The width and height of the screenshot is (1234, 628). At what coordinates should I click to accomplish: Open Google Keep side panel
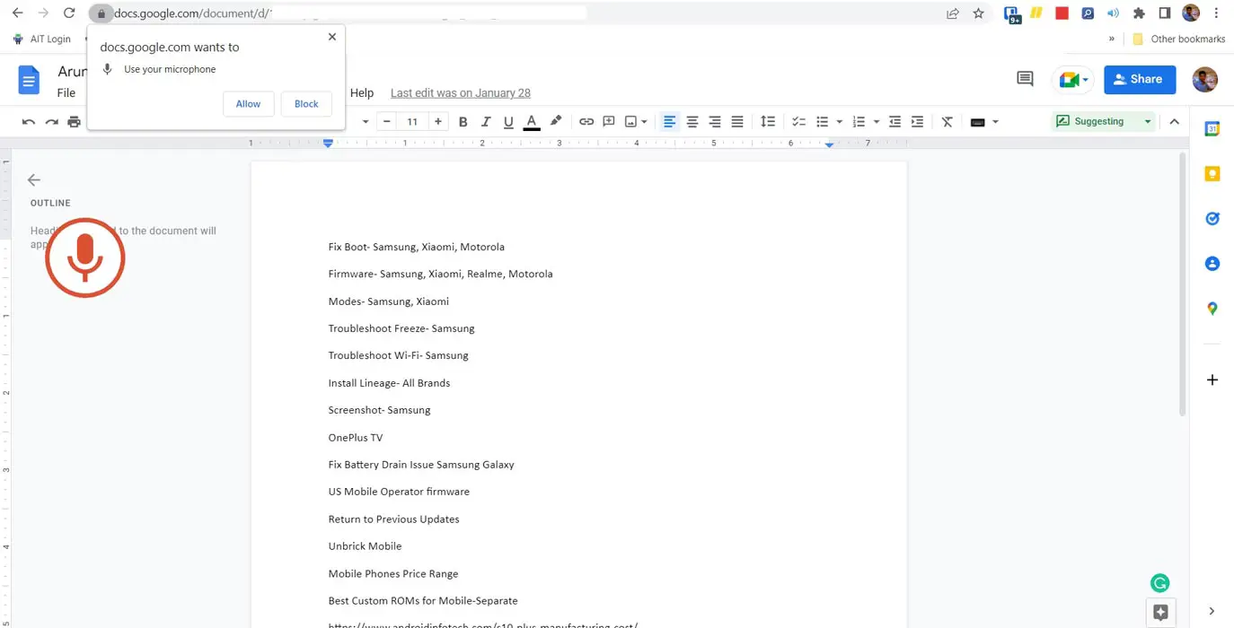point(1212,174)
